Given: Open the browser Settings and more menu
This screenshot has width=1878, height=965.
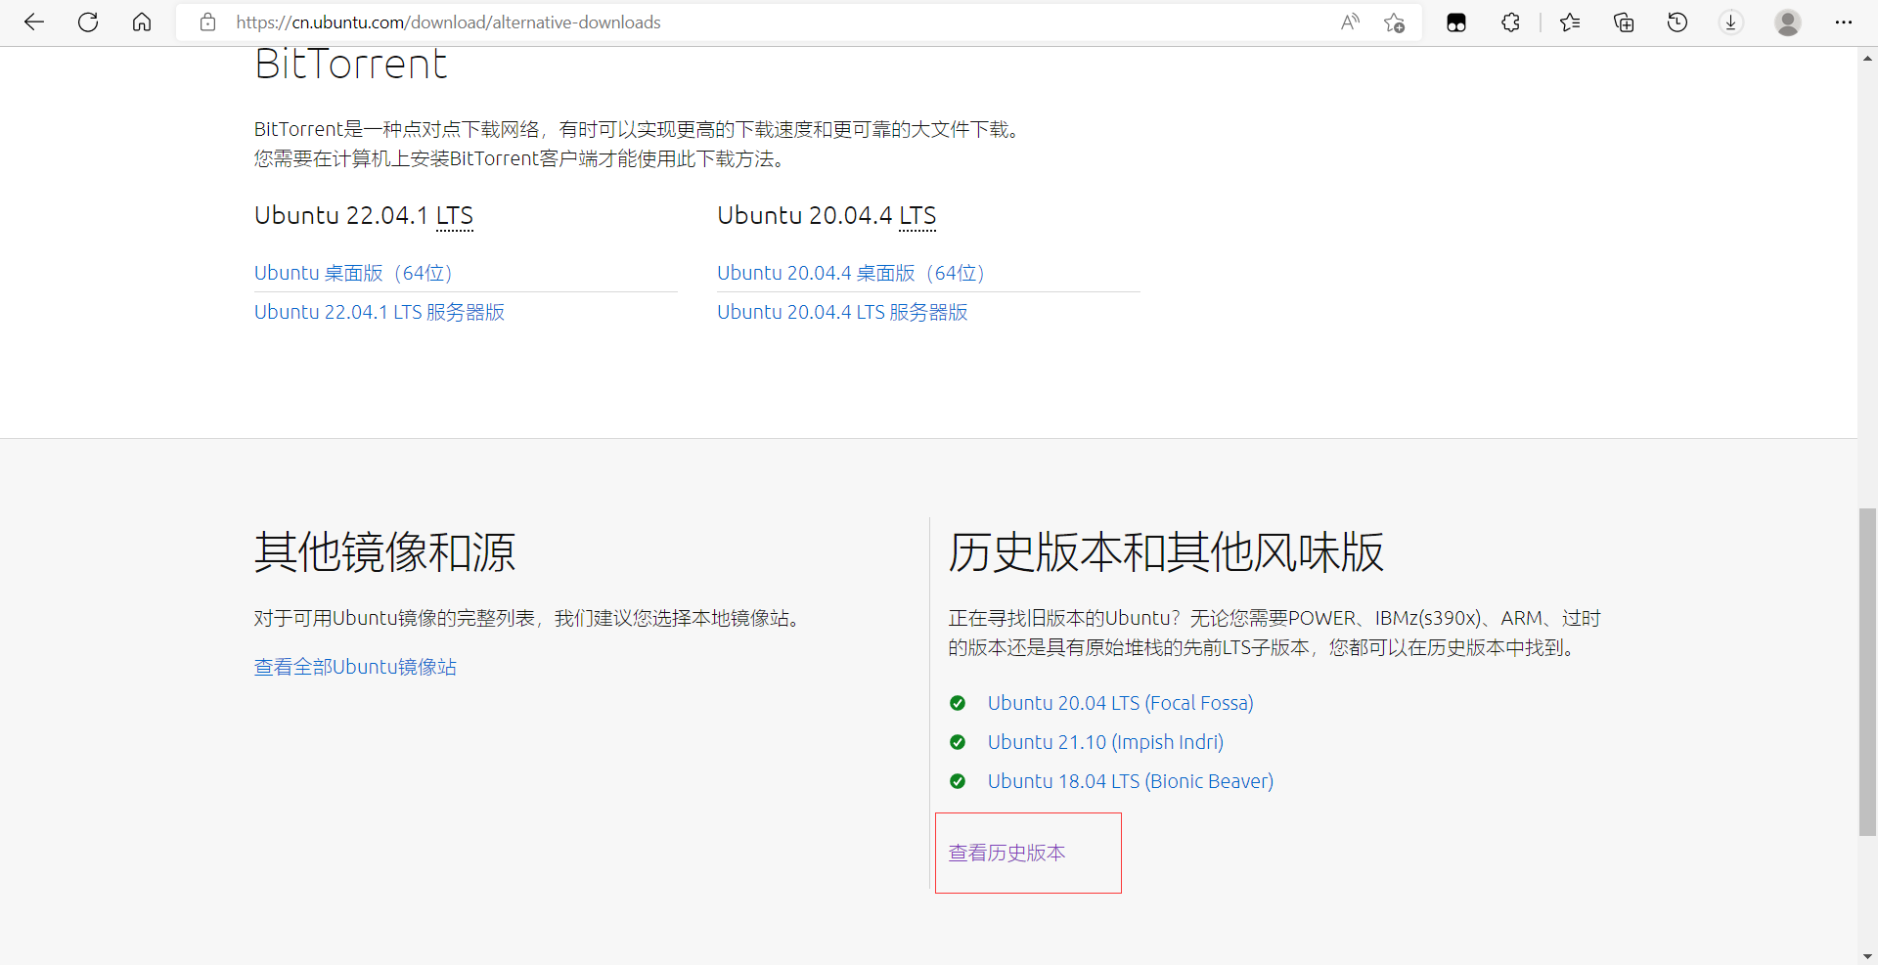Looking at the screenshot, I should tap(1844, 22).
